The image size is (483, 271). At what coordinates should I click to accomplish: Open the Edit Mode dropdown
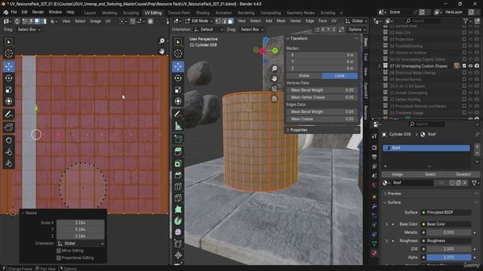(x=199, y=21)
